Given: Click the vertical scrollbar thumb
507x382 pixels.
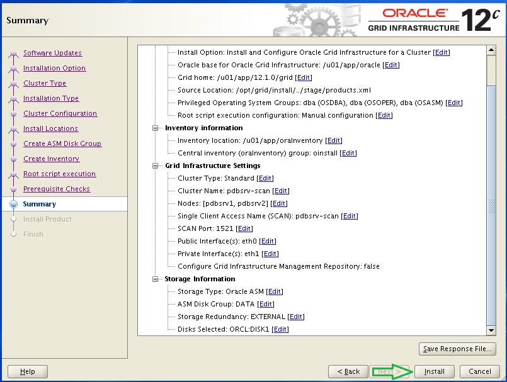Looking at the screenshot, I should coord(491,205).
